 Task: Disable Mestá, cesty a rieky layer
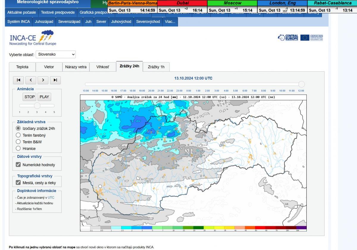tap(18, 183)
